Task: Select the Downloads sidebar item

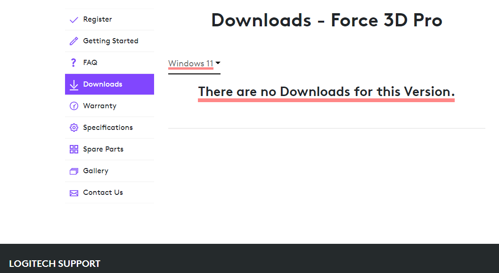Action: click(109, 84)
